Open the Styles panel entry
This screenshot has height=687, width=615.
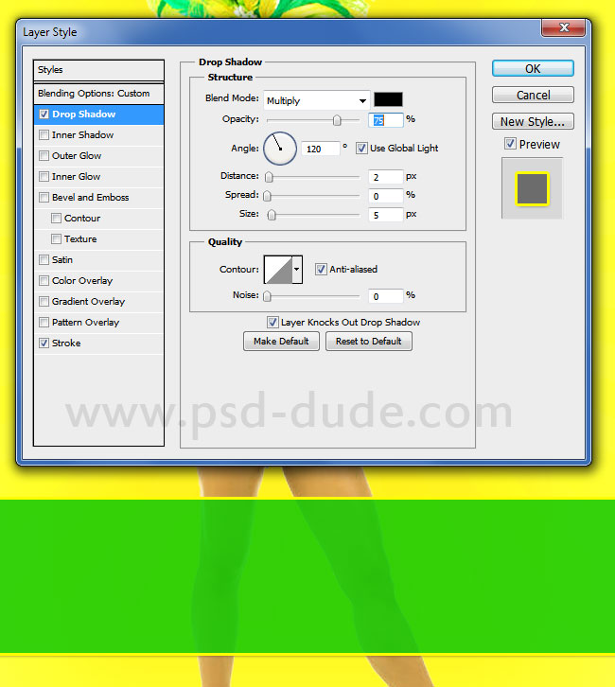98,70
